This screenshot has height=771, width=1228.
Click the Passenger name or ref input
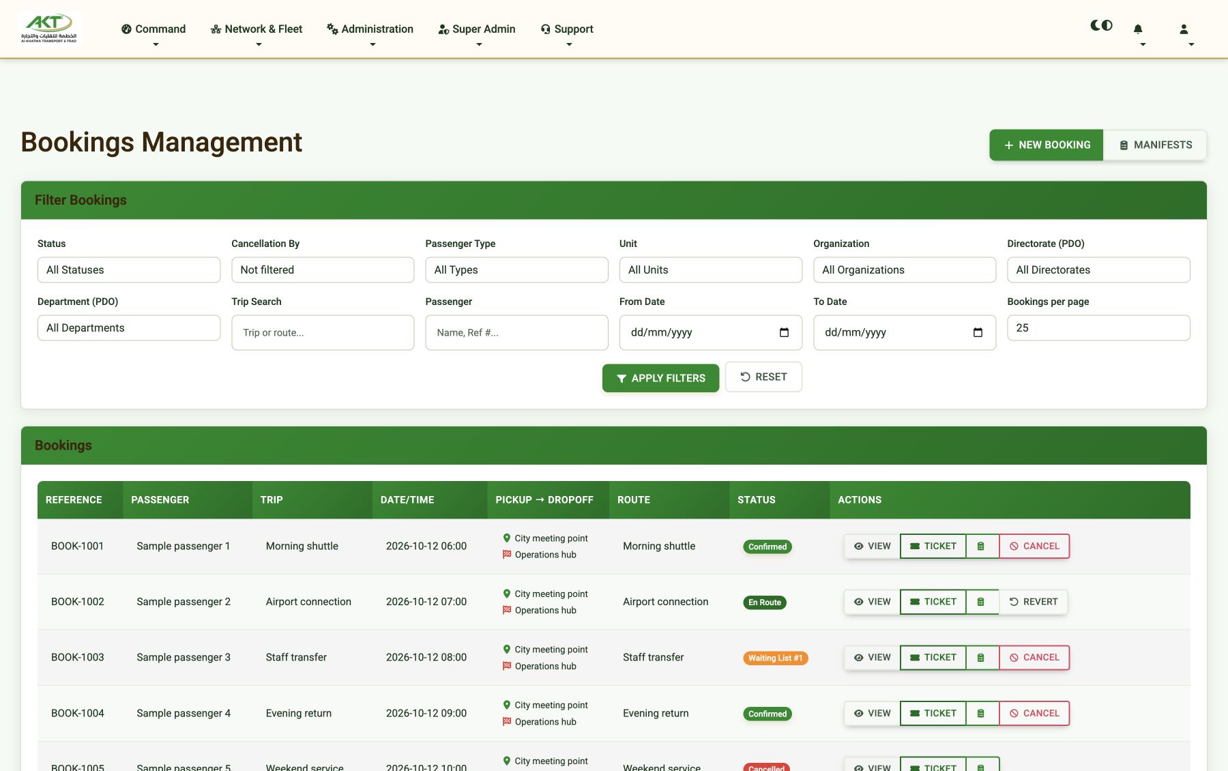(x=516, y=333)
